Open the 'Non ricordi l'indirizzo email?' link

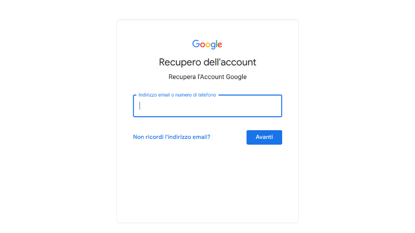pos(172,137)
